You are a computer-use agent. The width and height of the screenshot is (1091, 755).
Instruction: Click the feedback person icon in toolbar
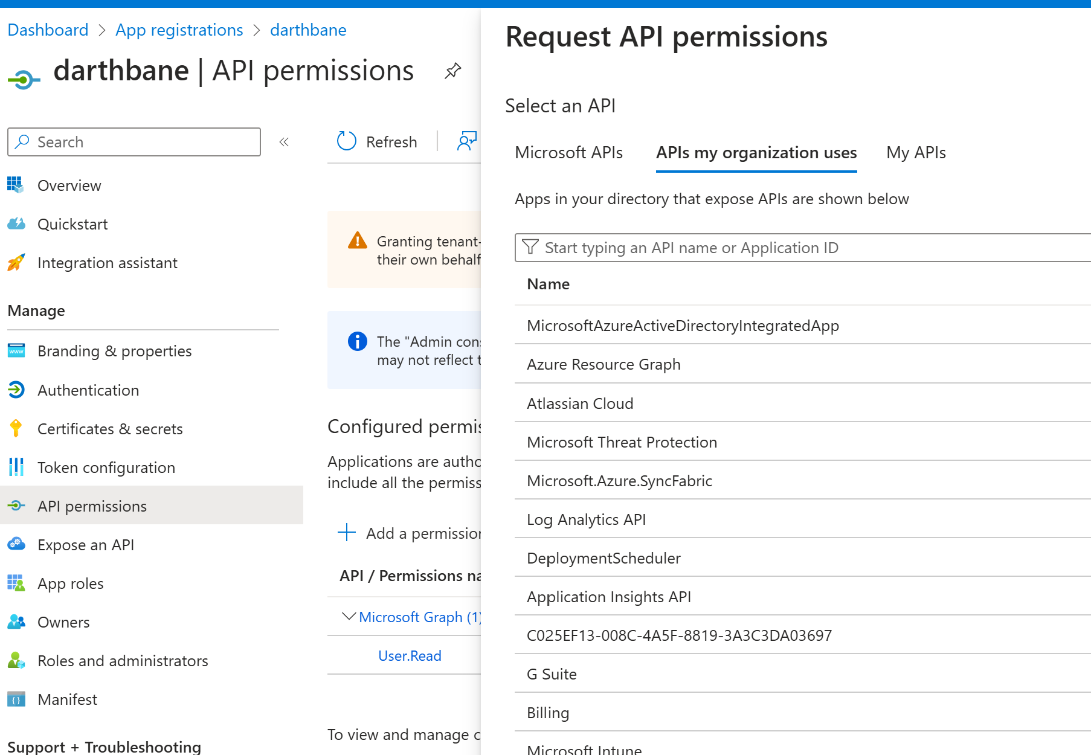point(467,141)
